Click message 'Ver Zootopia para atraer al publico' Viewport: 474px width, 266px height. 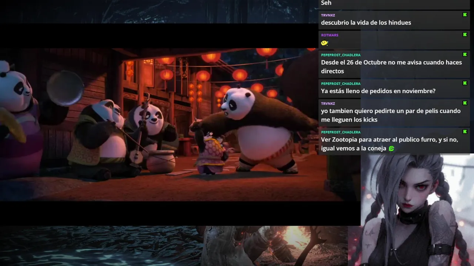pos(390,144)
